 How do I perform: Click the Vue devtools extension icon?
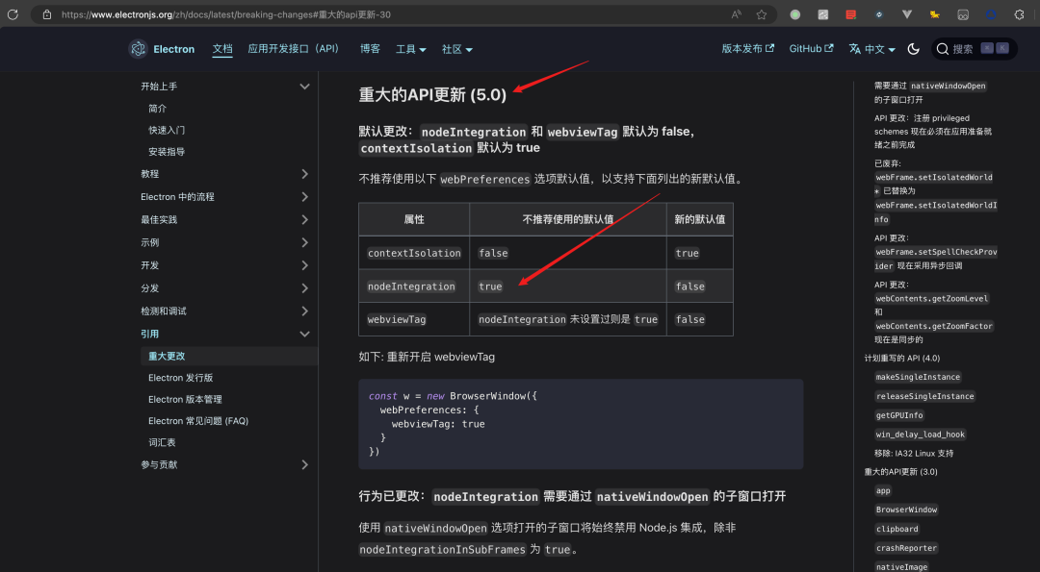(x=907, y=14)
